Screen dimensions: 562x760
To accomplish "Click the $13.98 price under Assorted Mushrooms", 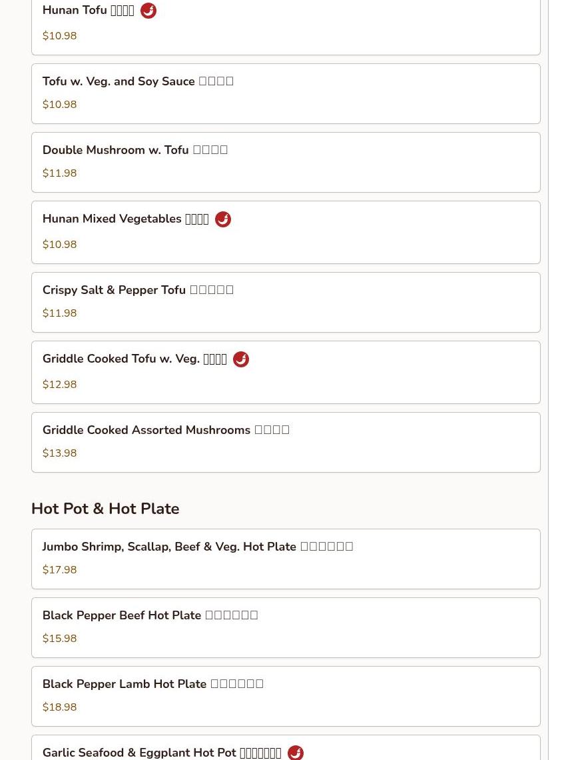I will pos(60,453).
